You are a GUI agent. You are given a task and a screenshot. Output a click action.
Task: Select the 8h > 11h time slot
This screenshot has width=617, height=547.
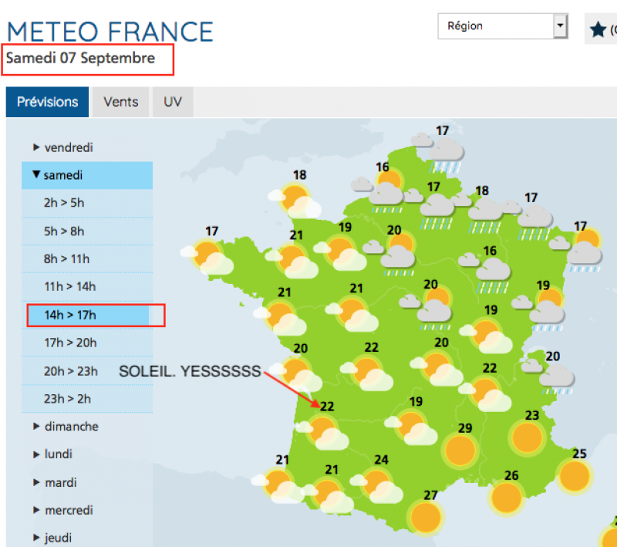coord(87,259)
